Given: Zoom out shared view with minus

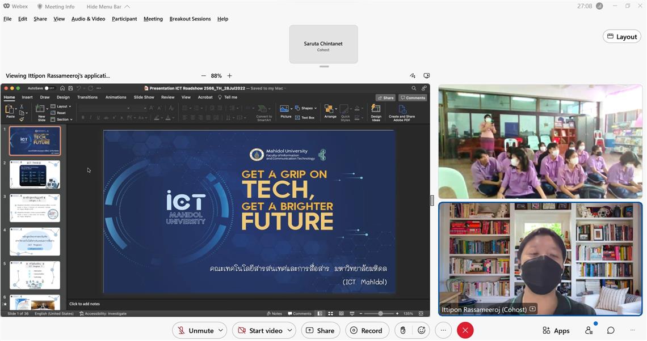Looking at the screenshot, I should (203, 76).
